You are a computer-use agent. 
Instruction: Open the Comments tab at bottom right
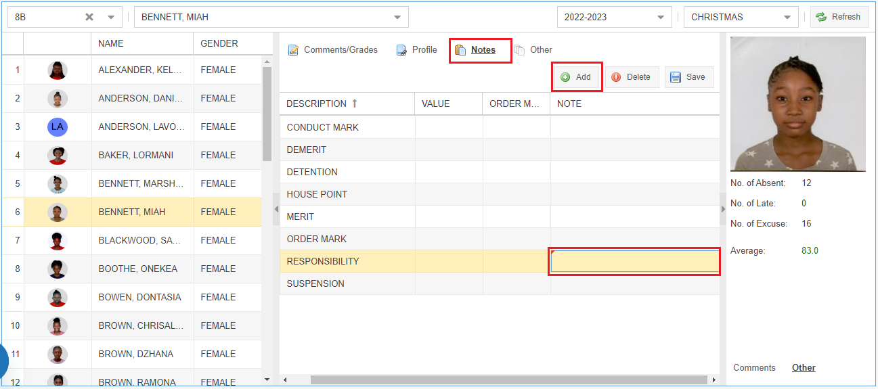pyautogui.click(x=754, y=367)
